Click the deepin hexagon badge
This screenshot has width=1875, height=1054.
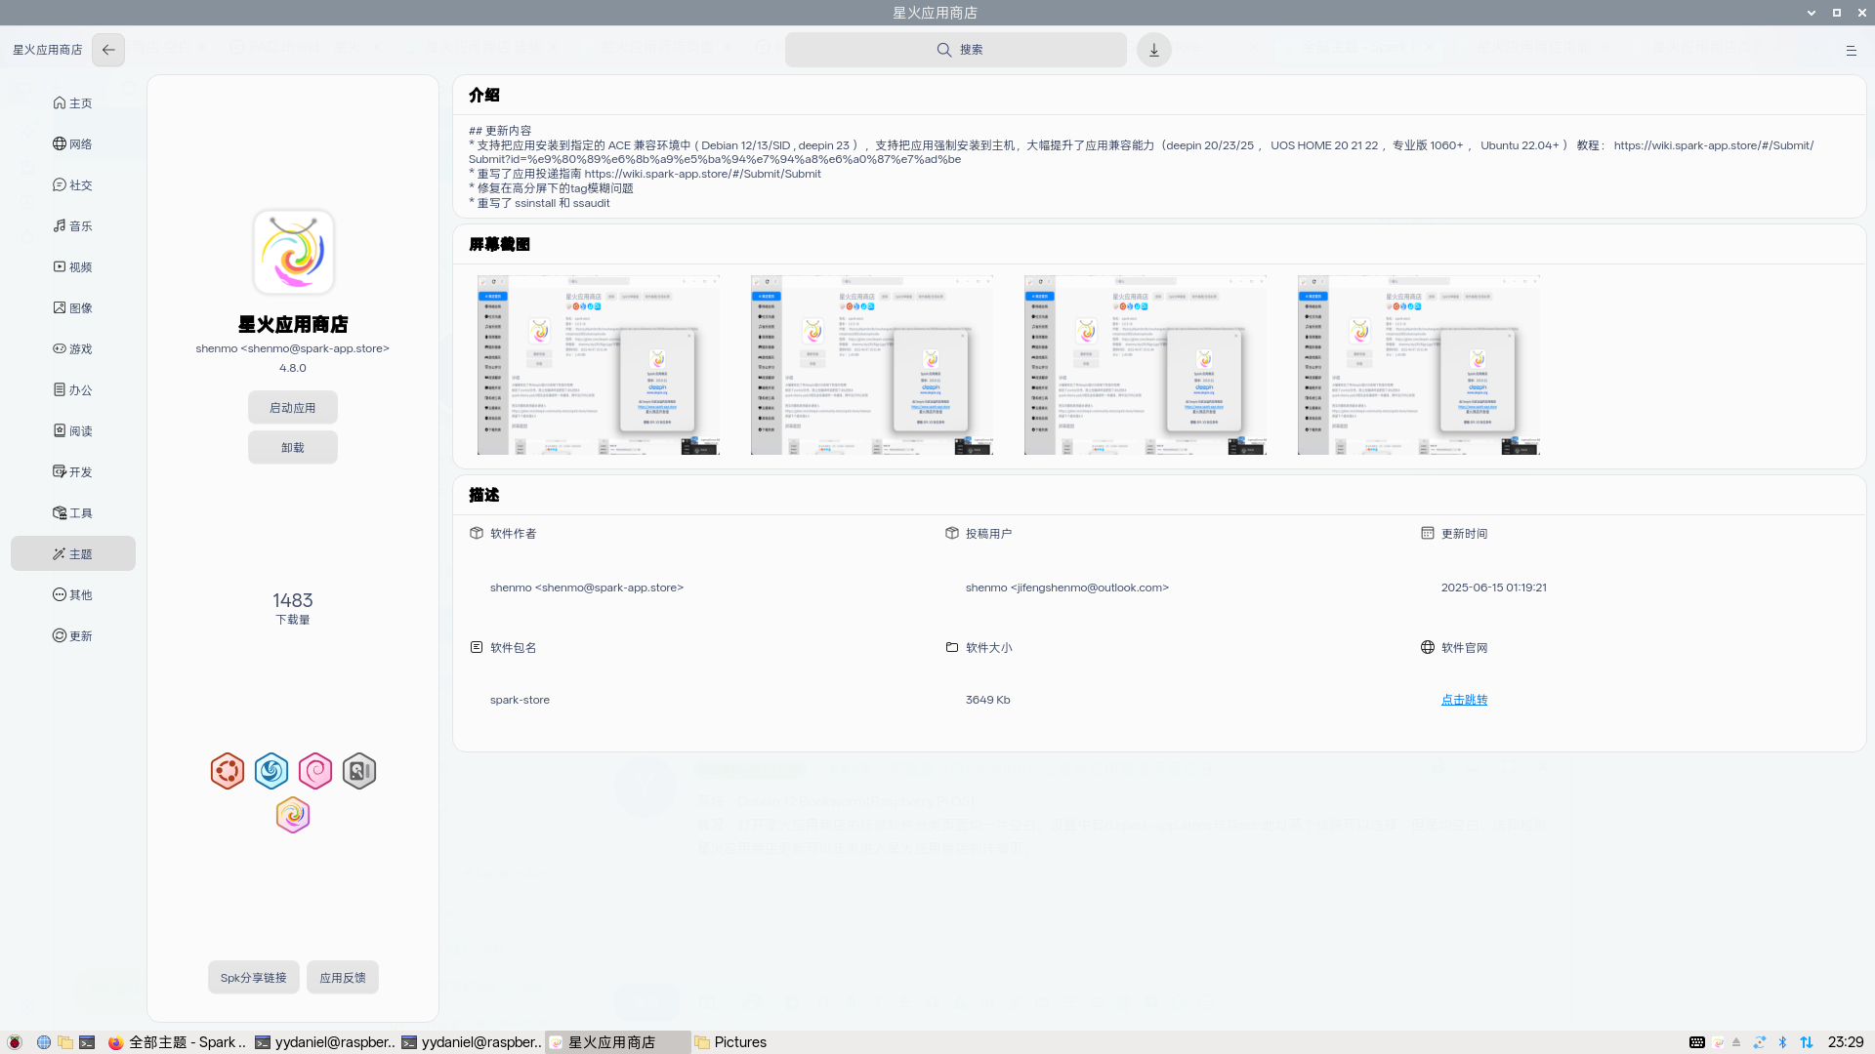pos(271,771)
